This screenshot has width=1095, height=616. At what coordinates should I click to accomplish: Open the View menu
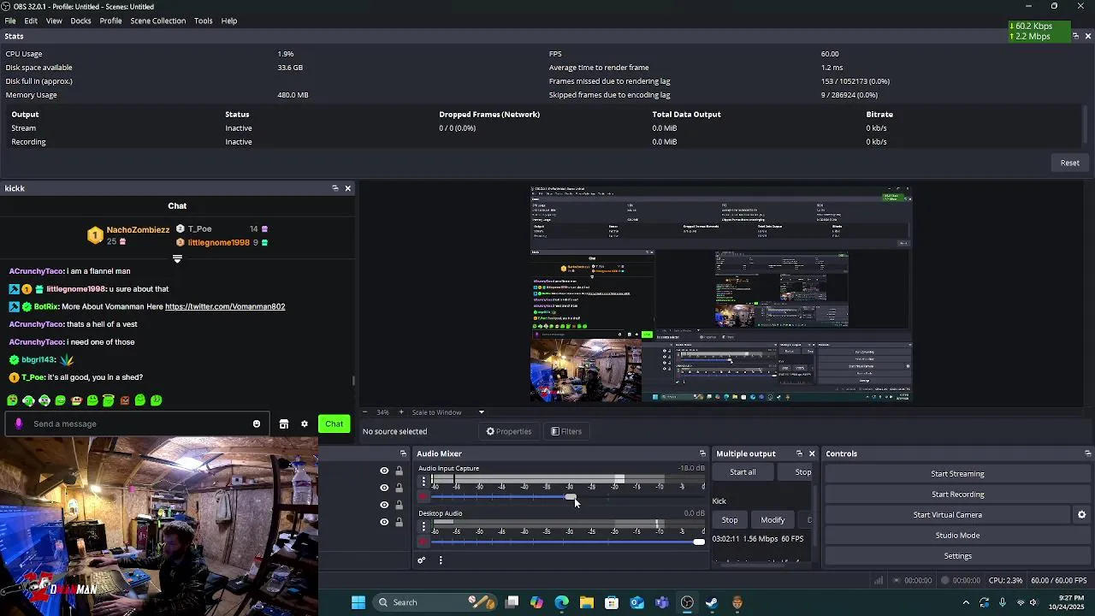(54, 21)
